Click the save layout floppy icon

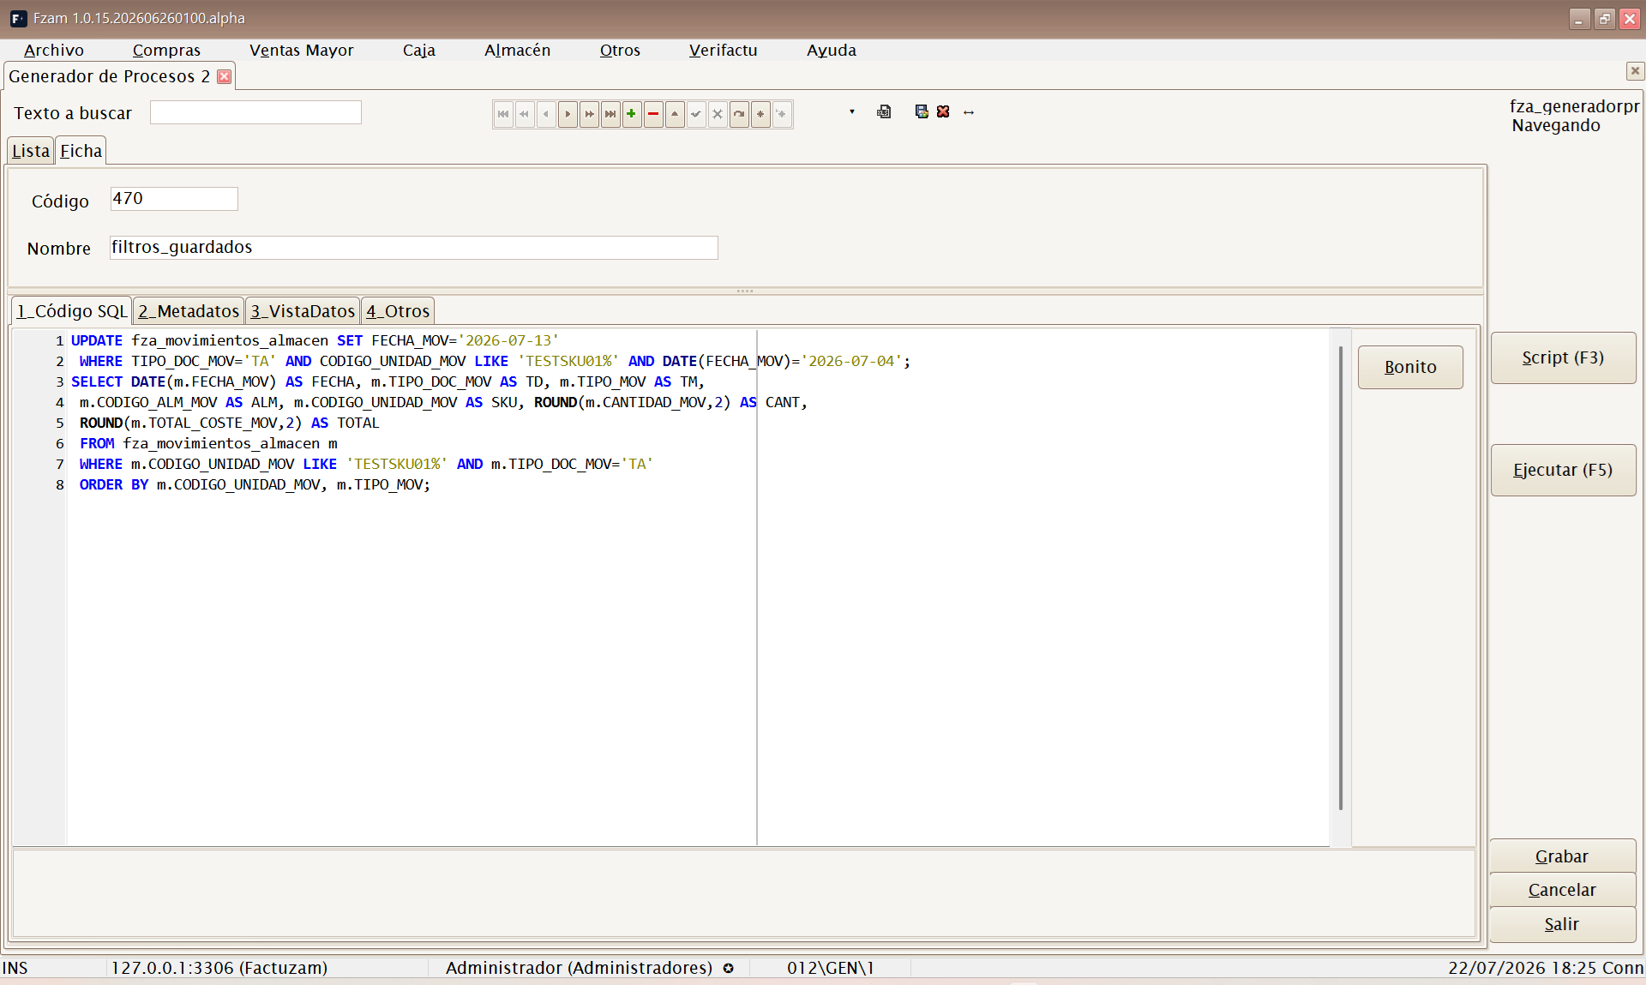click(922, 112)
